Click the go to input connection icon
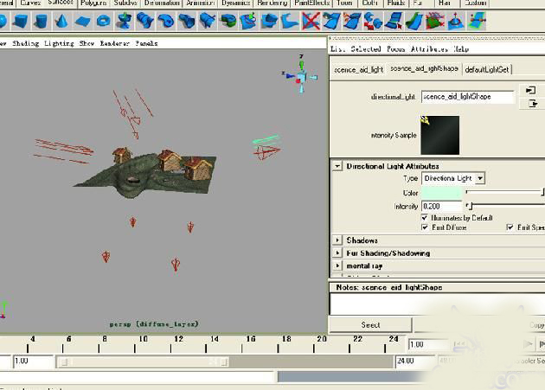 tap(530, 91)
